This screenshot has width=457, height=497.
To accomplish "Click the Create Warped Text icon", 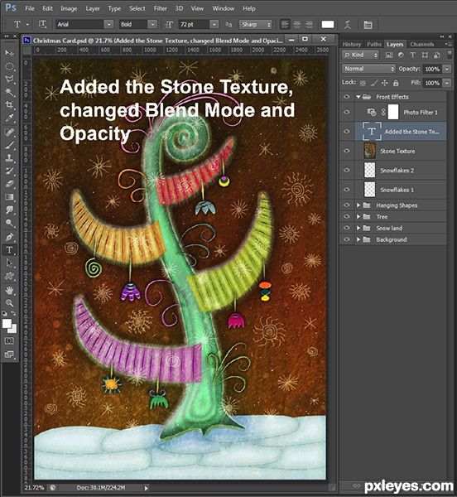I will point(348,24).
